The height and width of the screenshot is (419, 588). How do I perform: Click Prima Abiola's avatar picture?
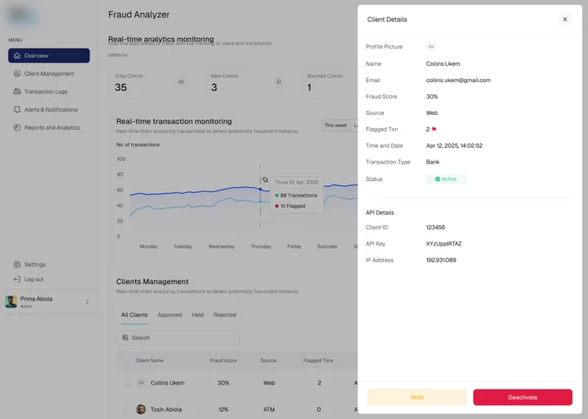click(x=11, y=301)
